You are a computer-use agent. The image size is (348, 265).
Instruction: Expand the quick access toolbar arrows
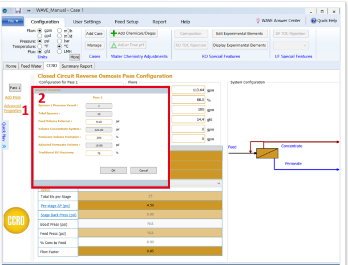click(29, 10)
